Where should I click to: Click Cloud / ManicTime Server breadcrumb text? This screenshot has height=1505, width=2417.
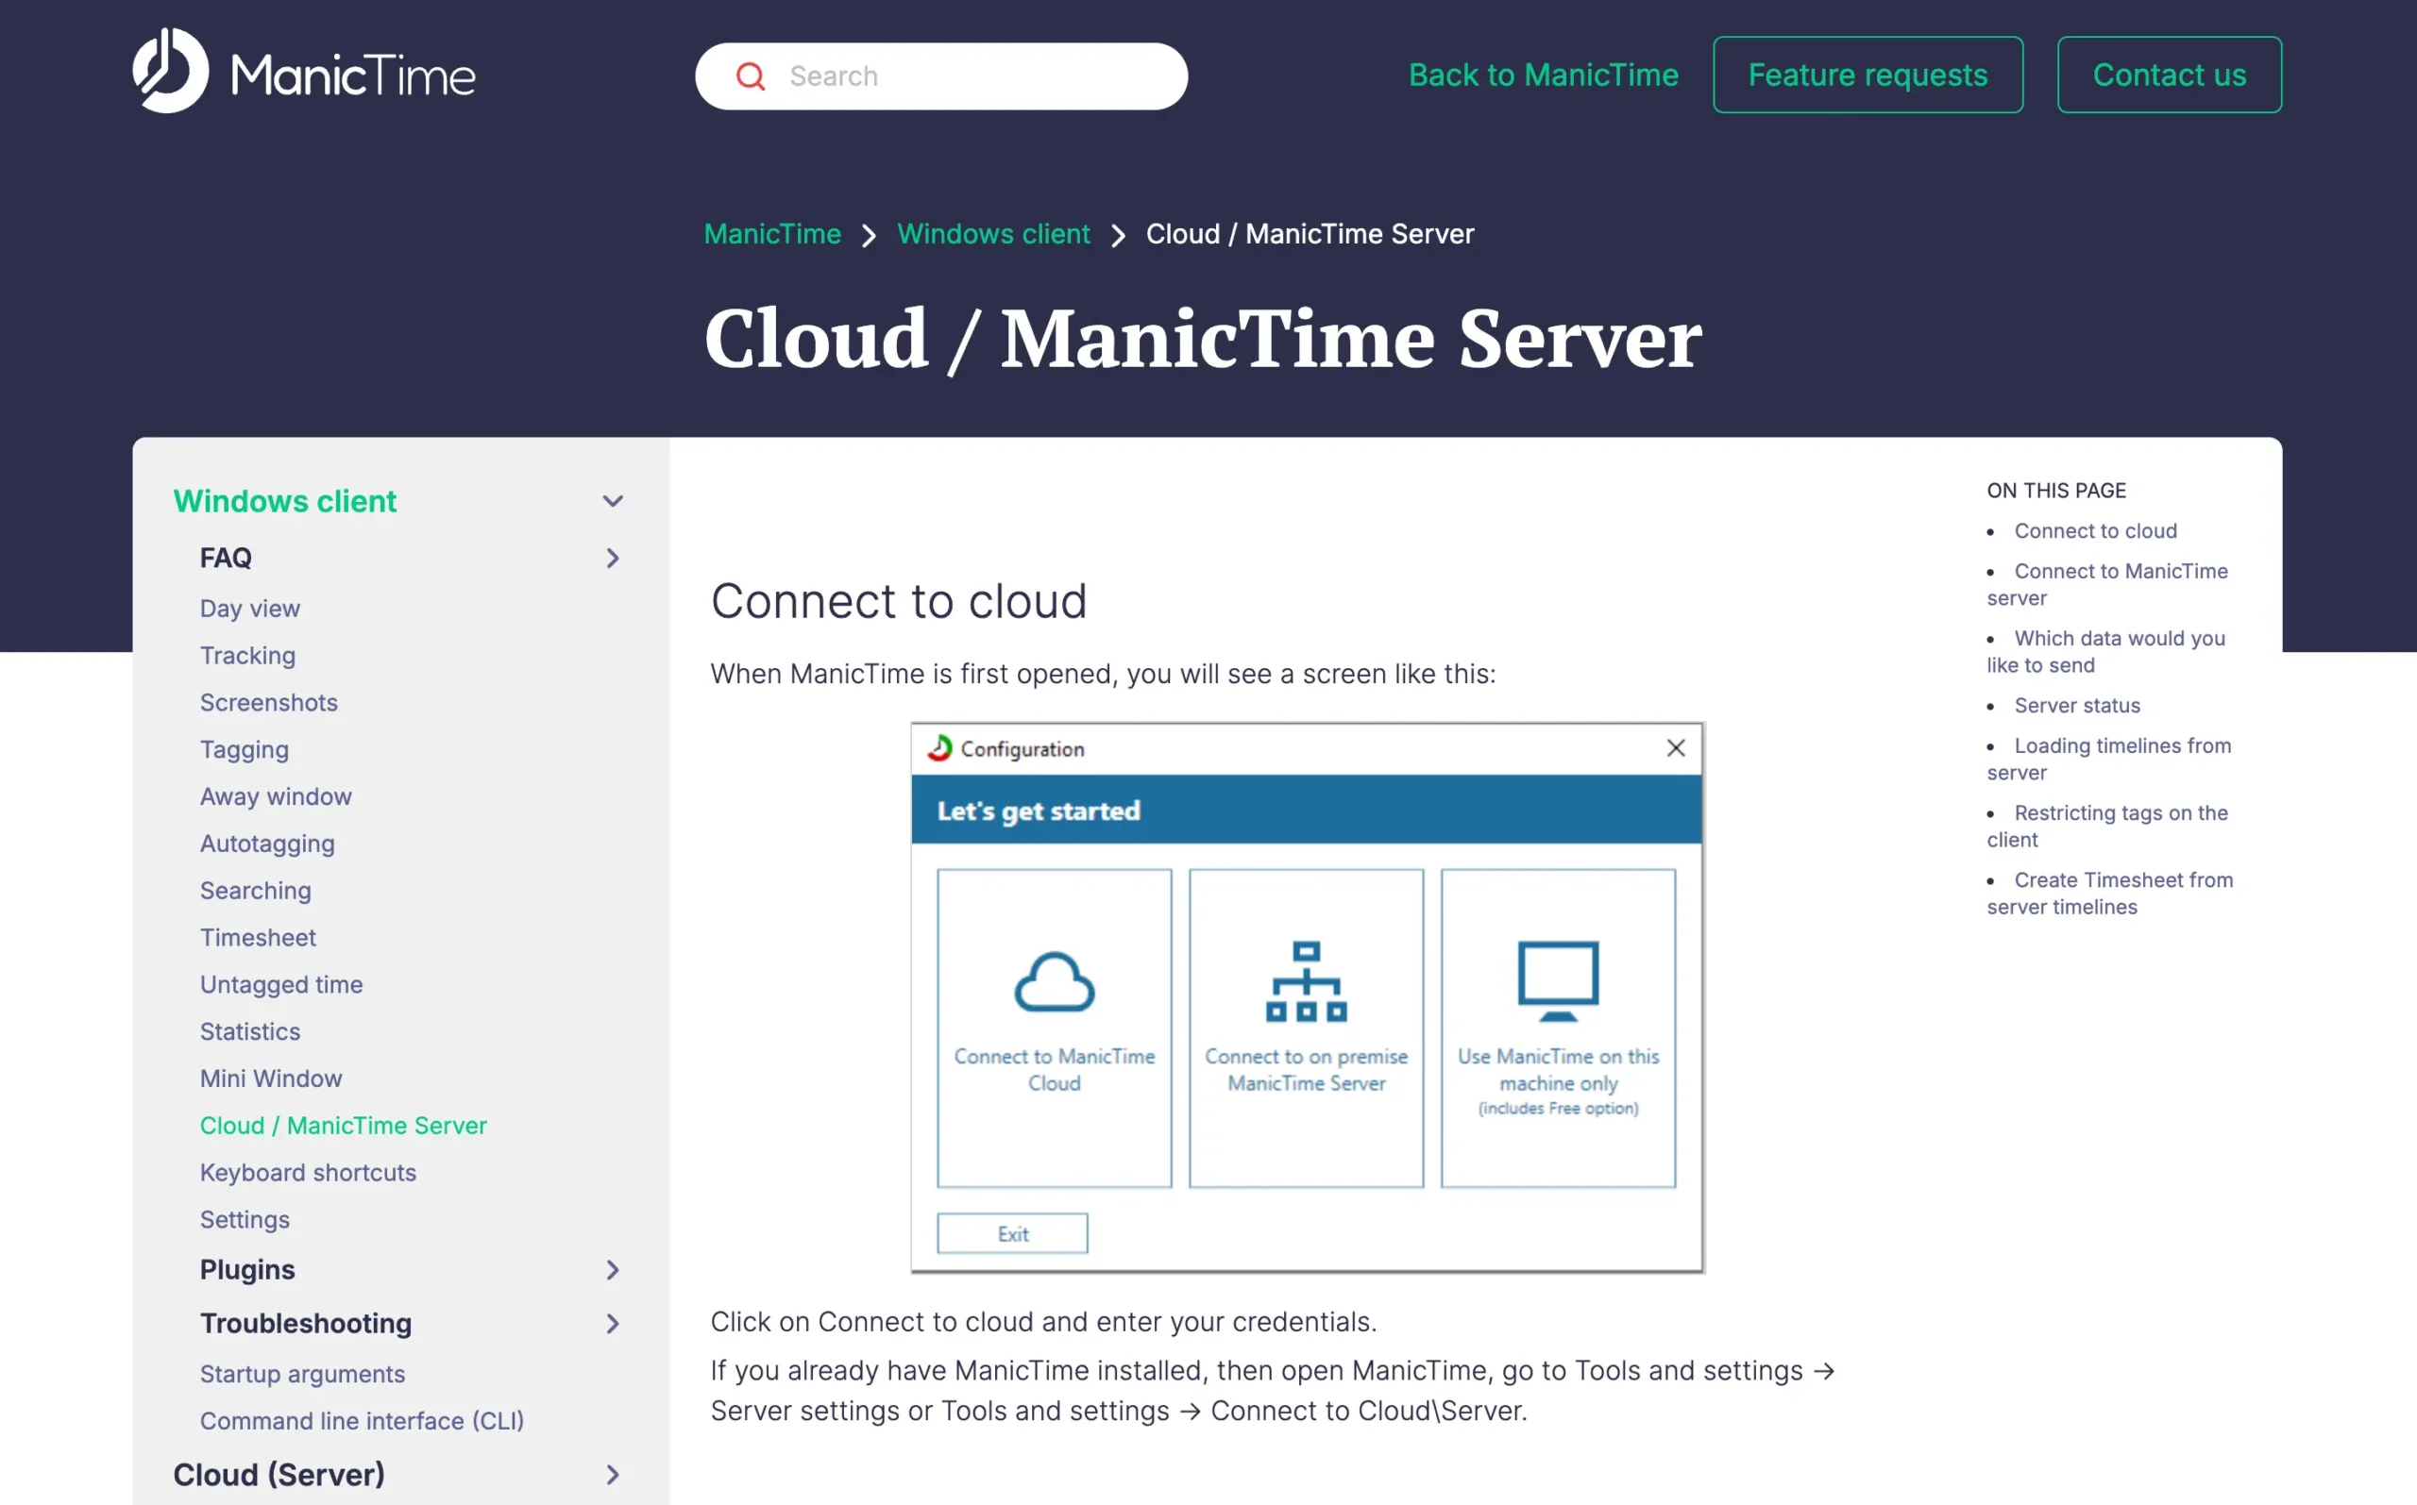coord(1310,235)
